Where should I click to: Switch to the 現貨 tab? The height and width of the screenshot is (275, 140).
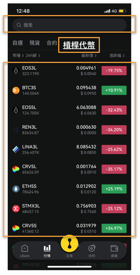tap(35, 43)
